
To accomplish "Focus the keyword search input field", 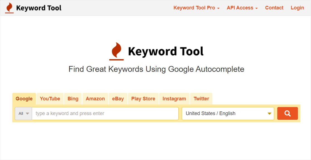I will coord(105,113).
